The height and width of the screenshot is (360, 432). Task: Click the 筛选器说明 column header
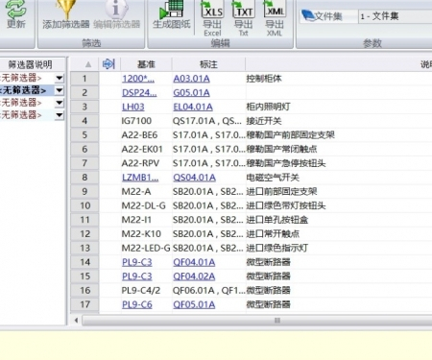[31, 64]
